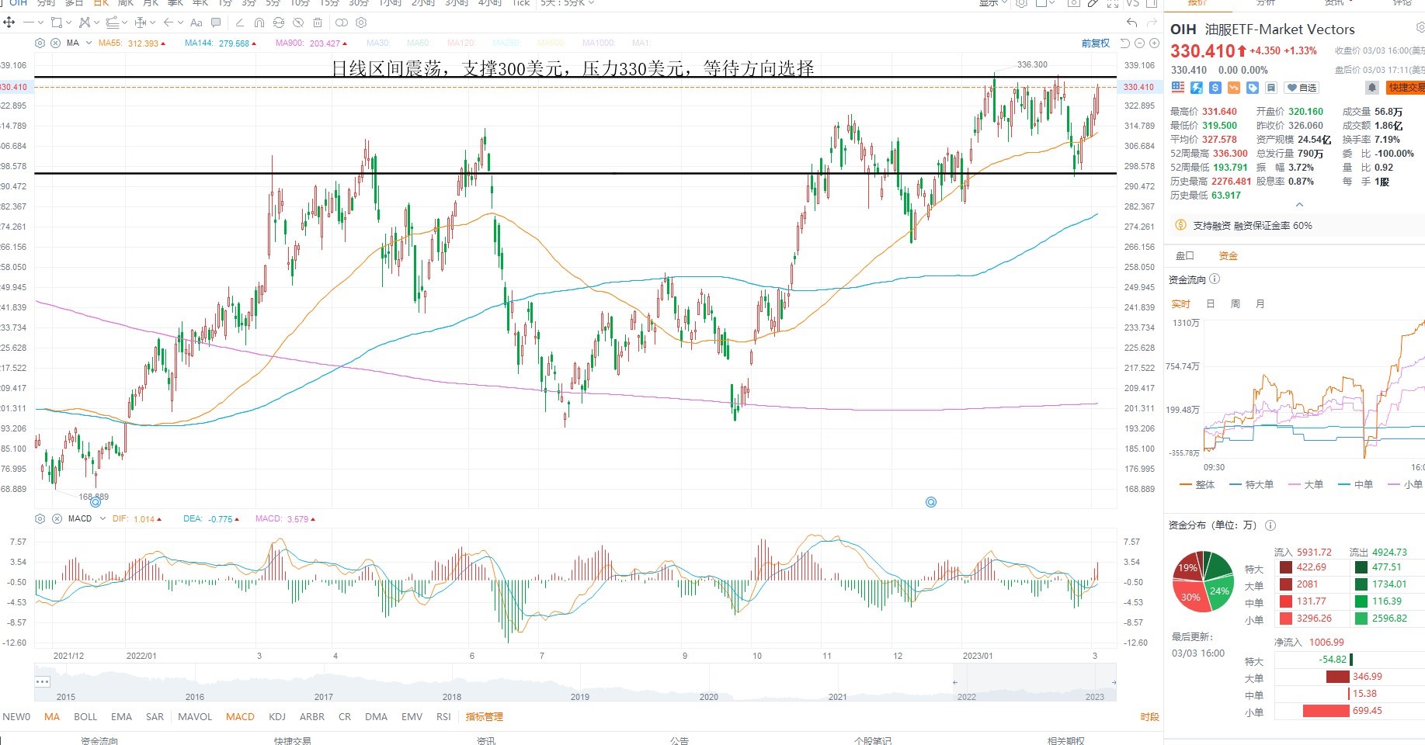Click the price alert bell icon
1425x745 pixels.
click(1372, 88)
